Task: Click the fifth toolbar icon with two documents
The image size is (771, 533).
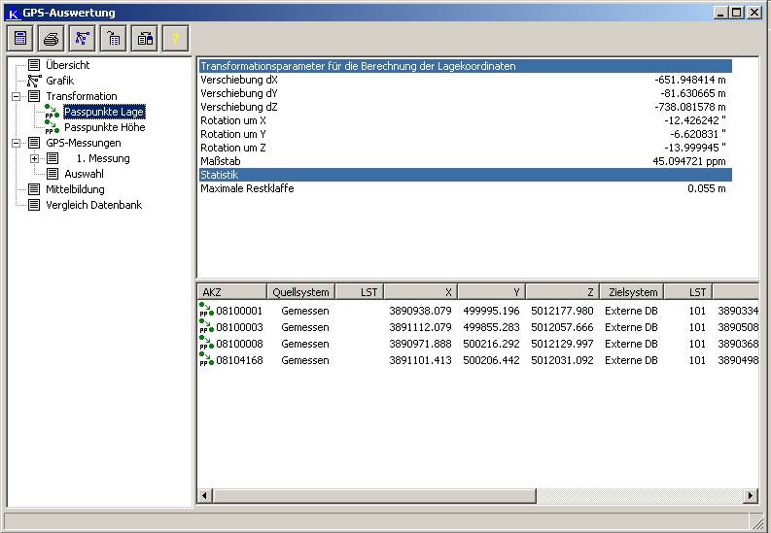Action: click(145, 38)
